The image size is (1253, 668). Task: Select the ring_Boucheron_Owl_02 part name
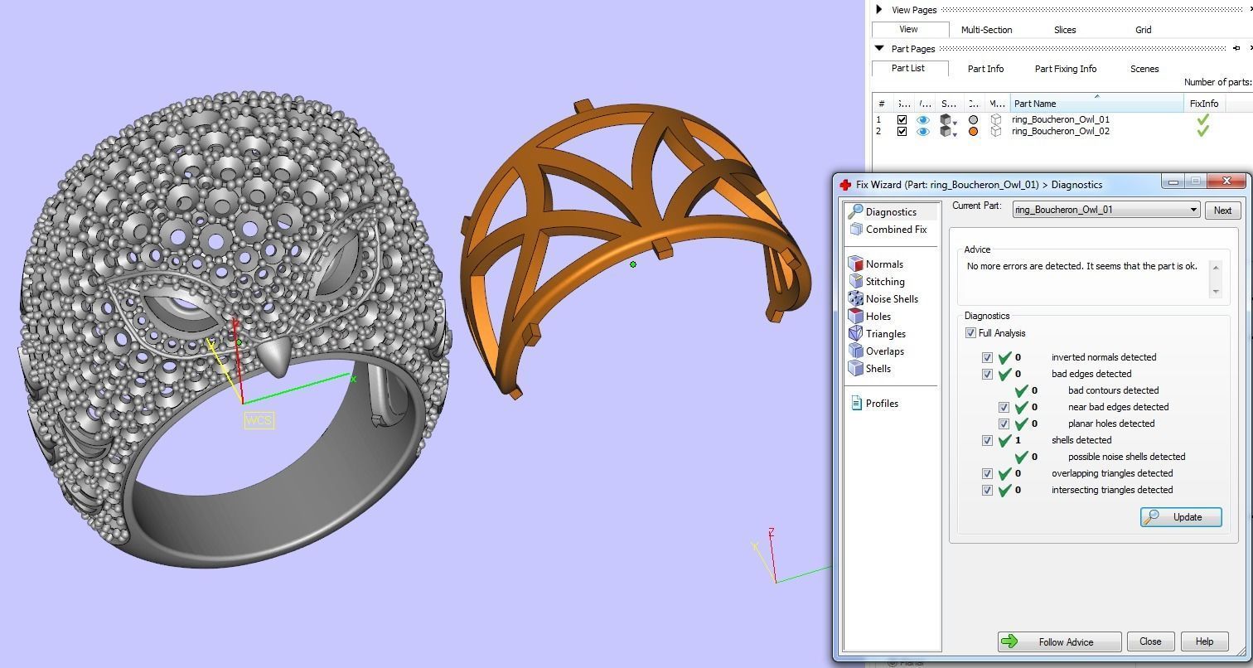(x=1060, y=131)
